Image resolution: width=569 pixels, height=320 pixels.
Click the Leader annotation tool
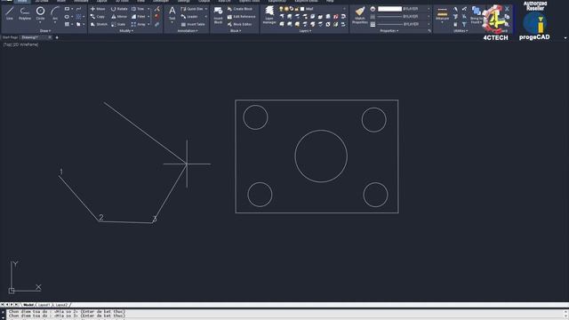click(x=189, y=17)
